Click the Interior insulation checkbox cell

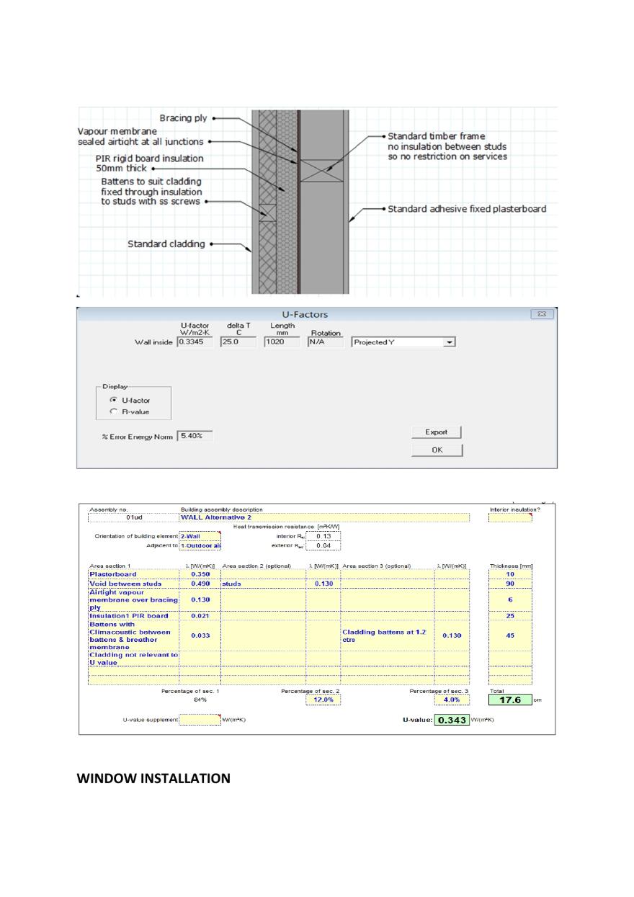point(510,517)
